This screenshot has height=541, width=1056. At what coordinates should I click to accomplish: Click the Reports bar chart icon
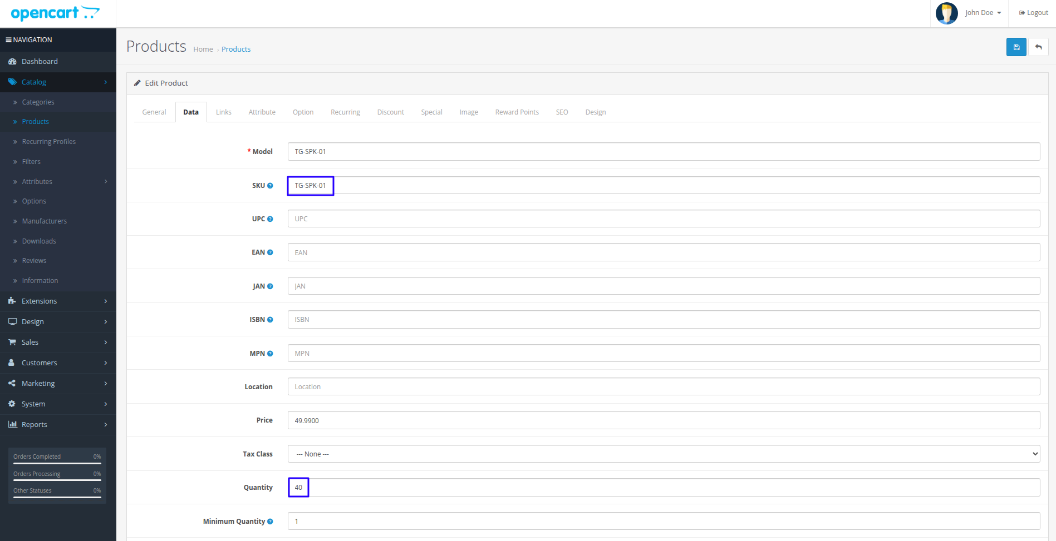pos(12,424)
